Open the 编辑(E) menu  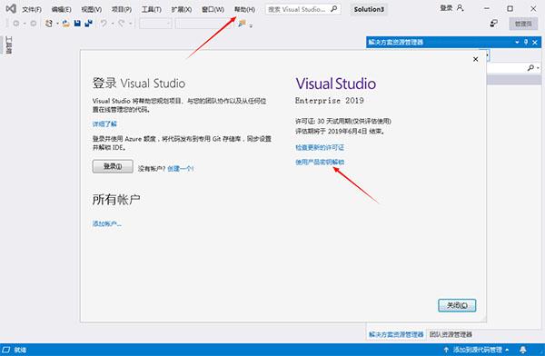(61, 9)
